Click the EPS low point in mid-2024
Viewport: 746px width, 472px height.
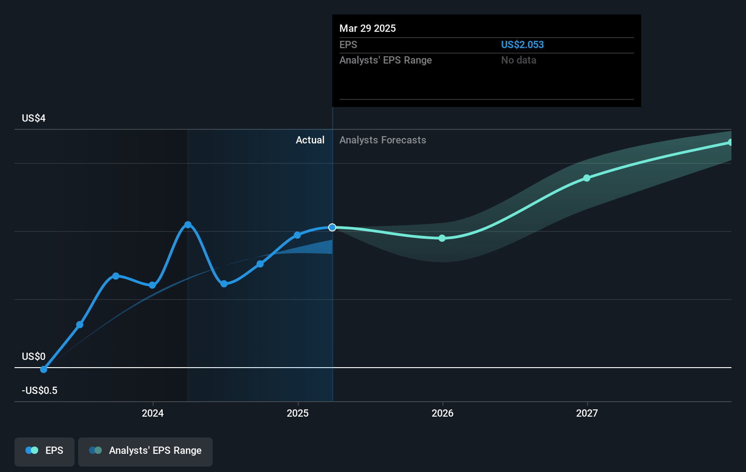224,284
